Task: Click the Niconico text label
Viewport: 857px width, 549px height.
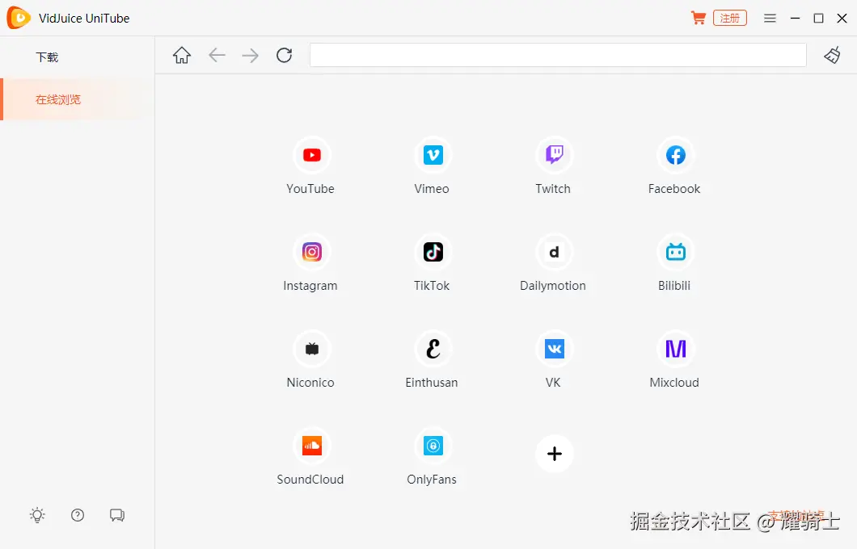Action: coord(310,383)
